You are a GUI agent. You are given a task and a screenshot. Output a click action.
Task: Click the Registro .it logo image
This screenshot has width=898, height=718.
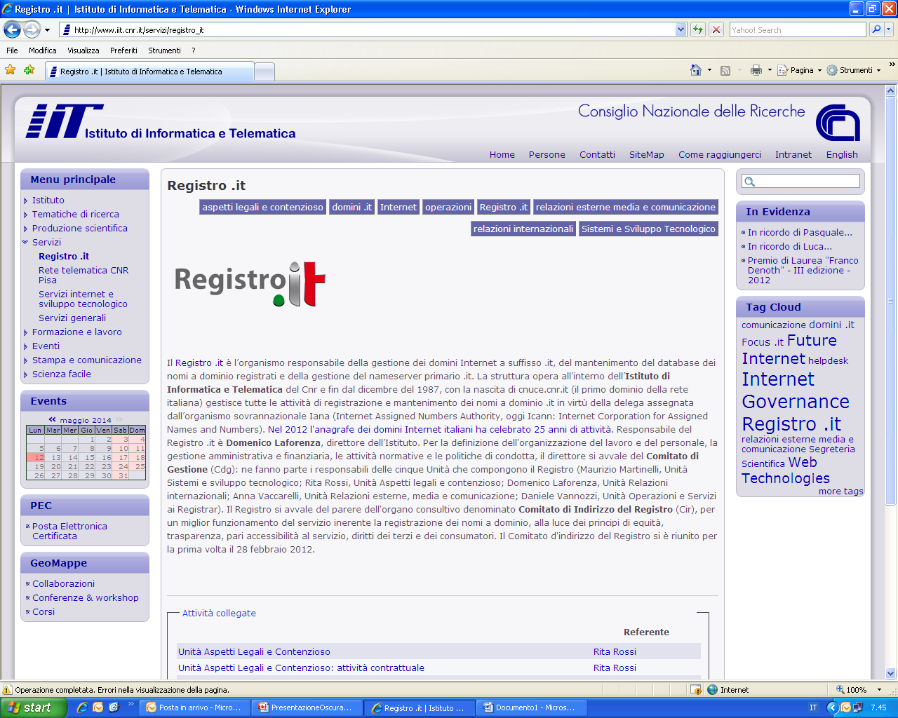pos(250,283)
